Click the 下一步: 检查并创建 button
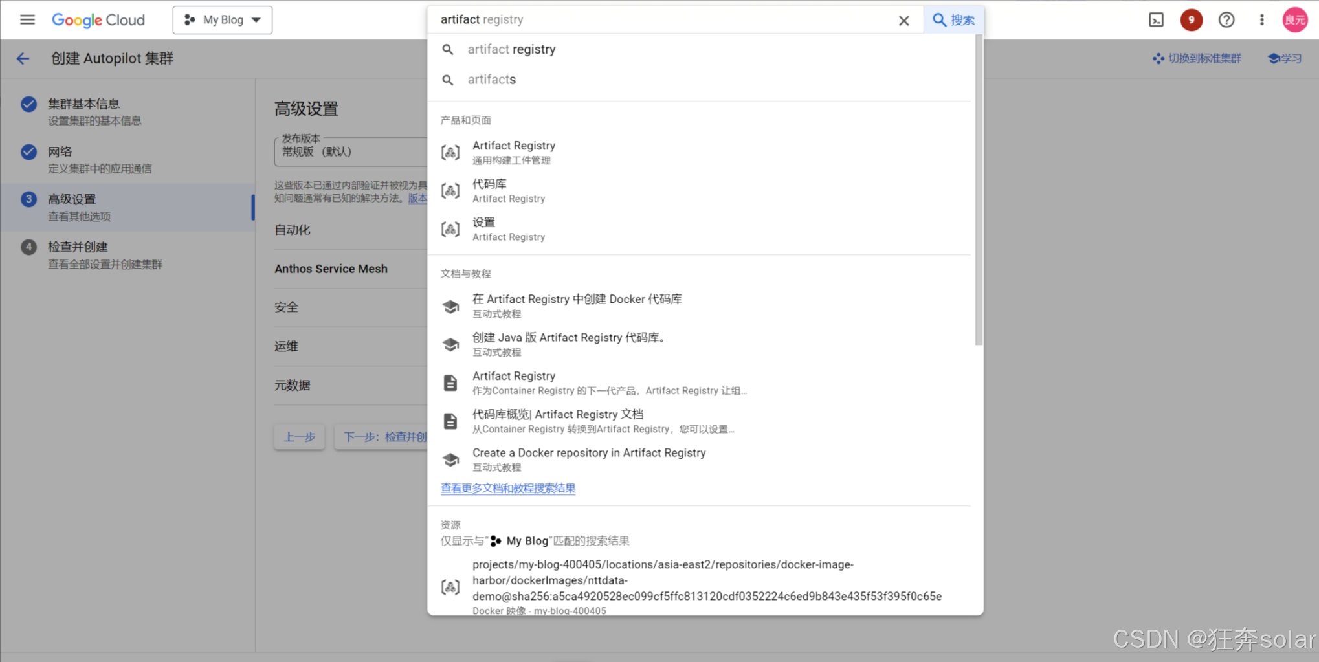Viewport: 1319px width, 662px height. 381,437
